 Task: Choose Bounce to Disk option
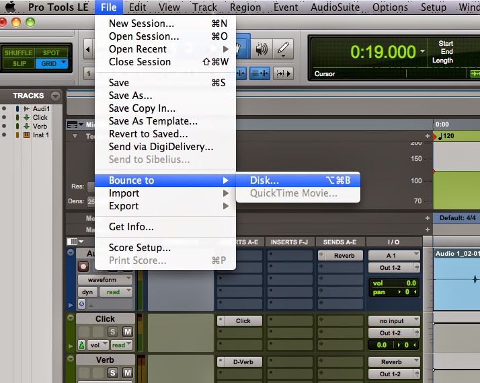(x=298, y=180)
